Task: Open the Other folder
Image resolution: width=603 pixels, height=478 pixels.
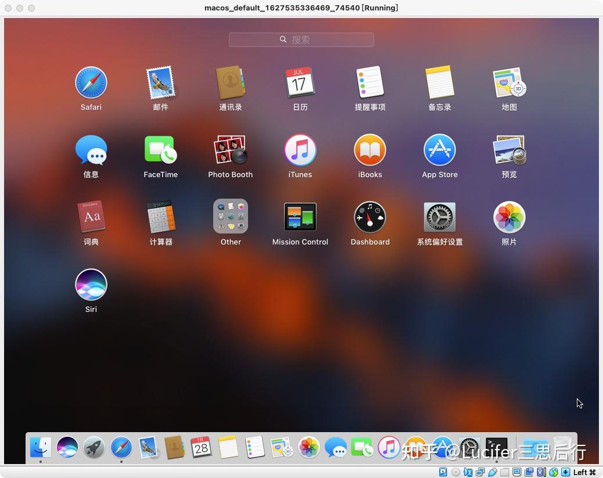Action: coord(231,217)
